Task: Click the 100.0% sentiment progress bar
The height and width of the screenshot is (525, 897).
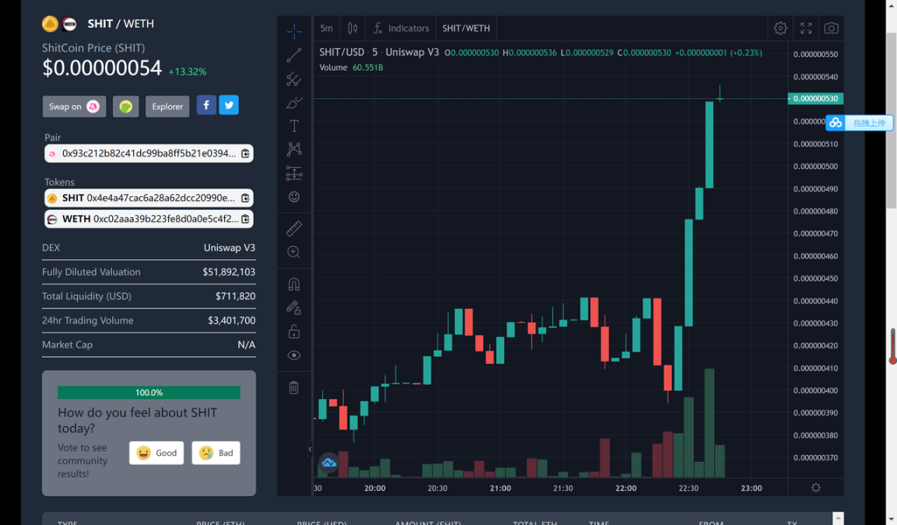Action: coord(149,393)
